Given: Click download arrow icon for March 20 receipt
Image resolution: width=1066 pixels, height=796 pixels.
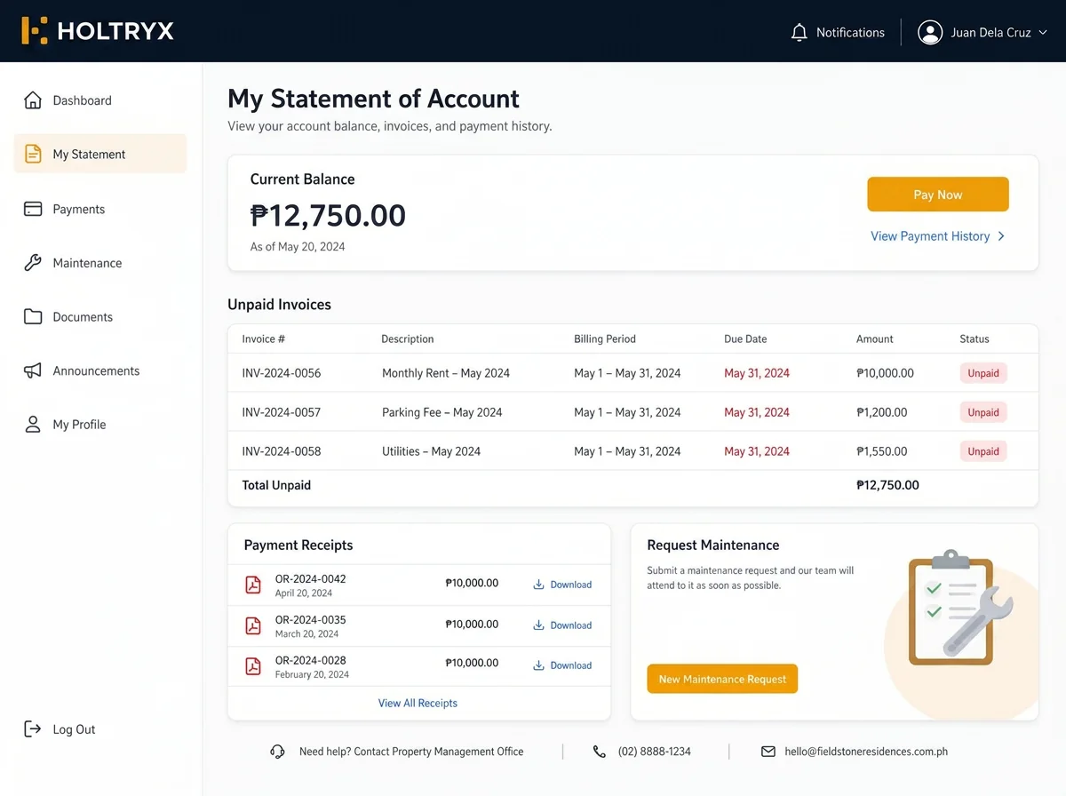Looking at the screenshot, I should tap(538, 625).
